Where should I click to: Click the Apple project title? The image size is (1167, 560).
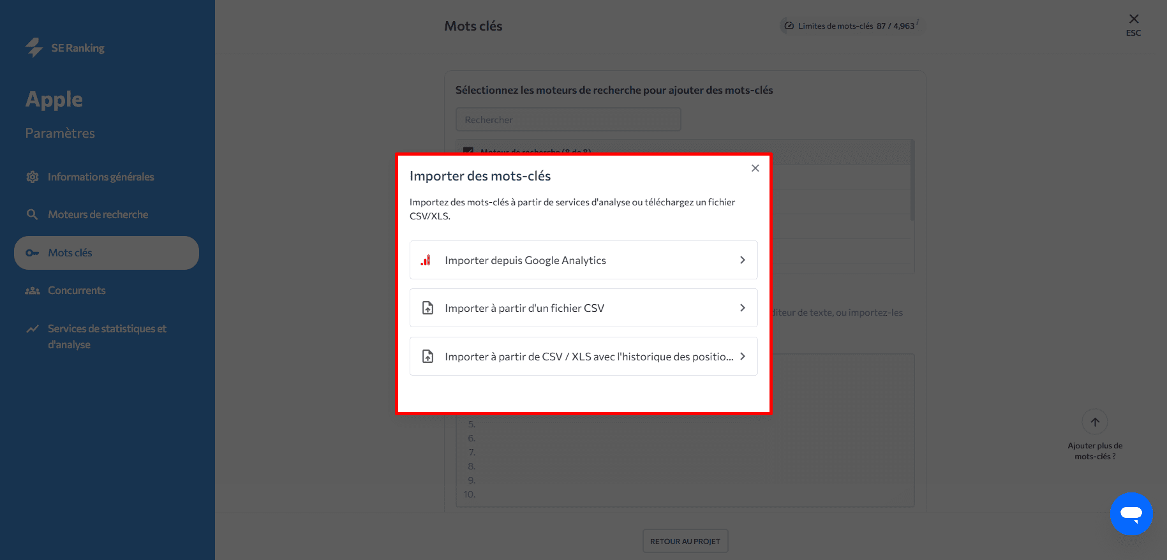tap(54, 99)
